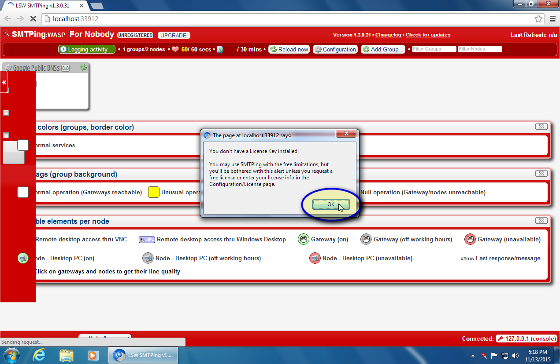The width and height of the screenshot is (560, 364).
Task: Open the gear icon of Google Public DNSs
Action: [x=8, y=68]
